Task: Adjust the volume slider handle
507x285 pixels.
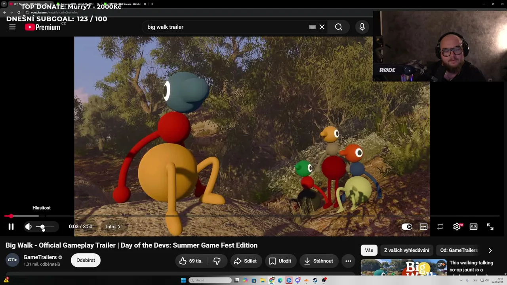Action: pos(42,227)
